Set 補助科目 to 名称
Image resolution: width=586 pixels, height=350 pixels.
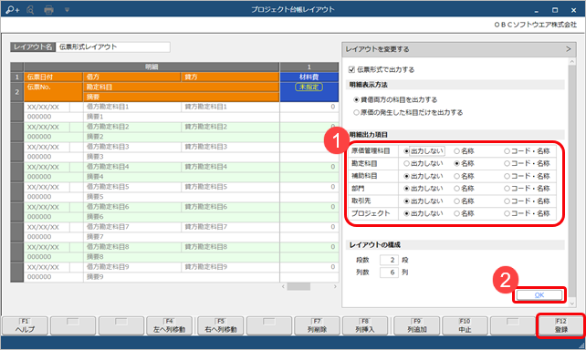coord(456,176)
